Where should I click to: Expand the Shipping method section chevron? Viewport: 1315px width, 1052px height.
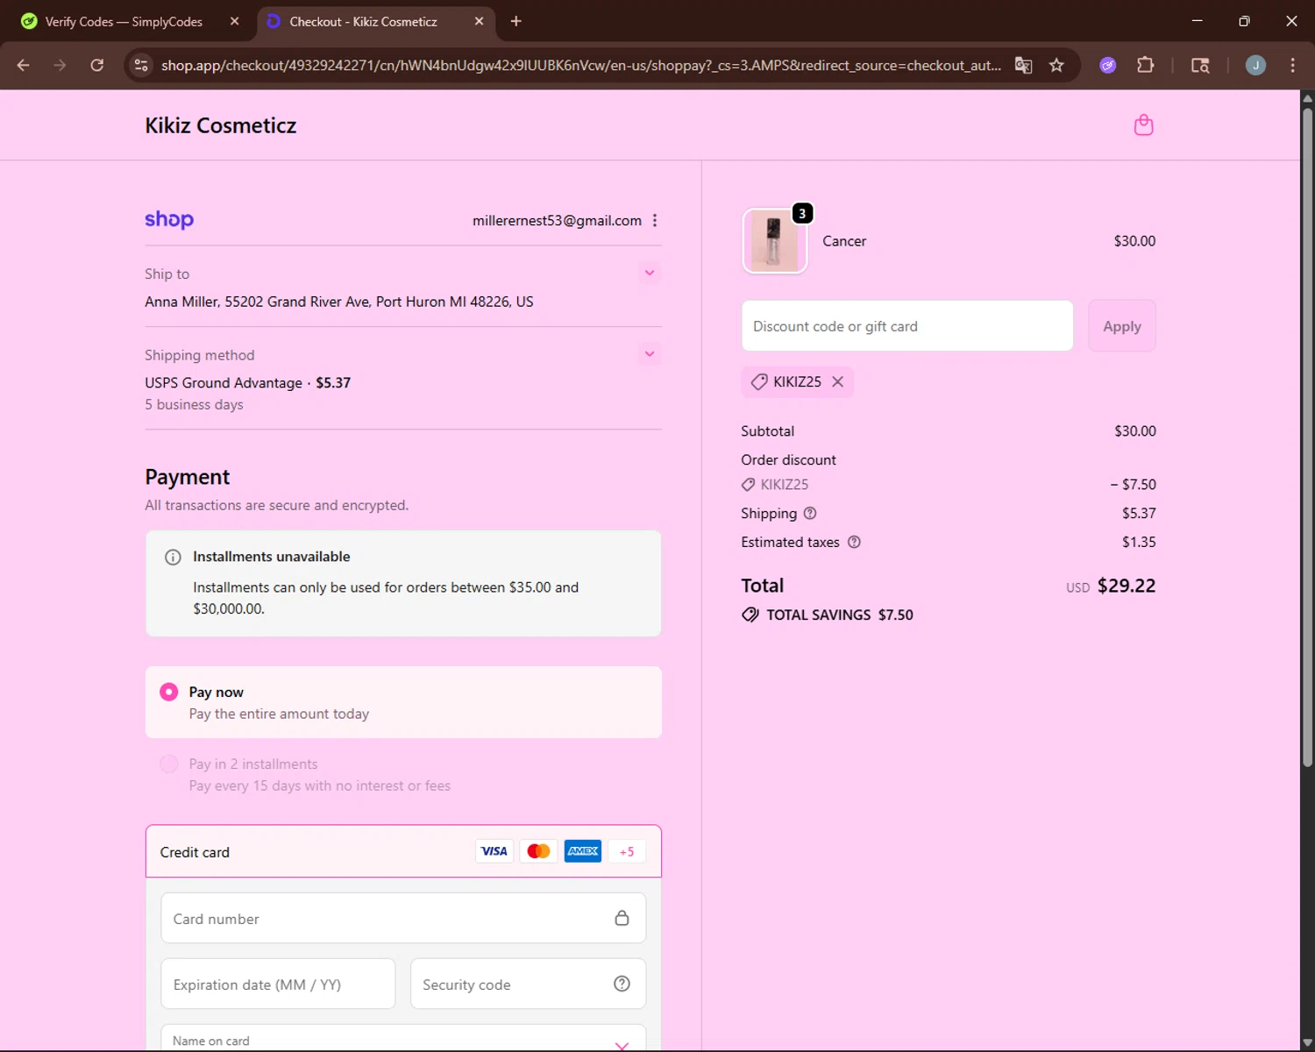tap(650, 354)
